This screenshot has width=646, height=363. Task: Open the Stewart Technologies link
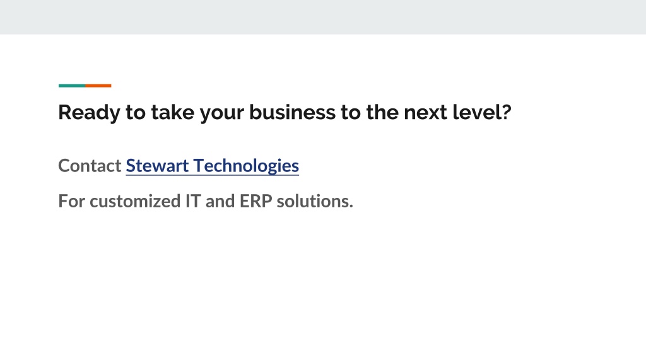pos(212,166)
